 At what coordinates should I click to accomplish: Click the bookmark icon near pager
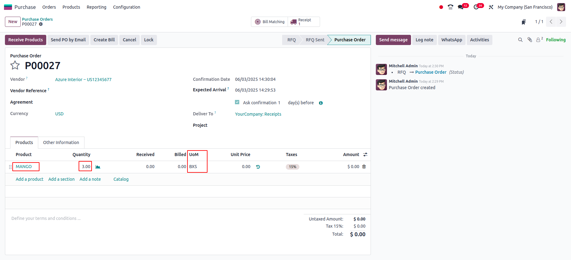click(524, 22)
